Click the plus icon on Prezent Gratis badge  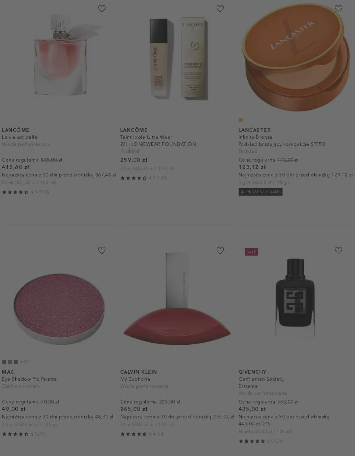coord(242,192)
